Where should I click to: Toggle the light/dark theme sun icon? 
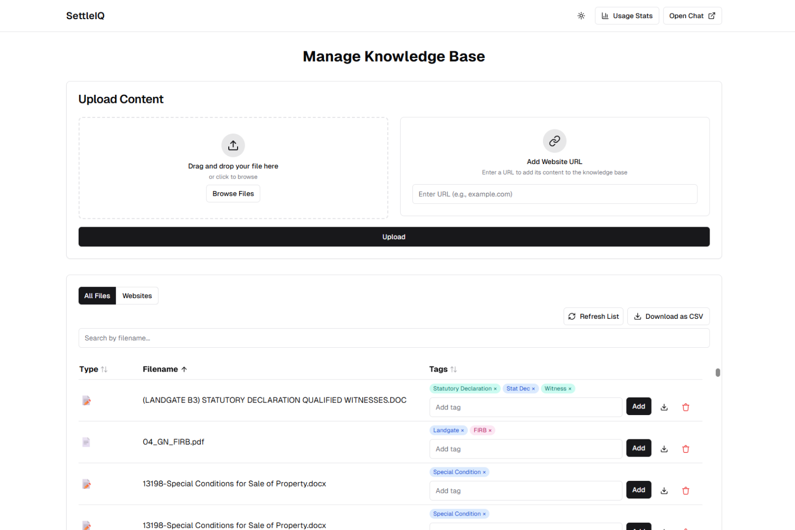pyautogui.click(x=581, y=16)
